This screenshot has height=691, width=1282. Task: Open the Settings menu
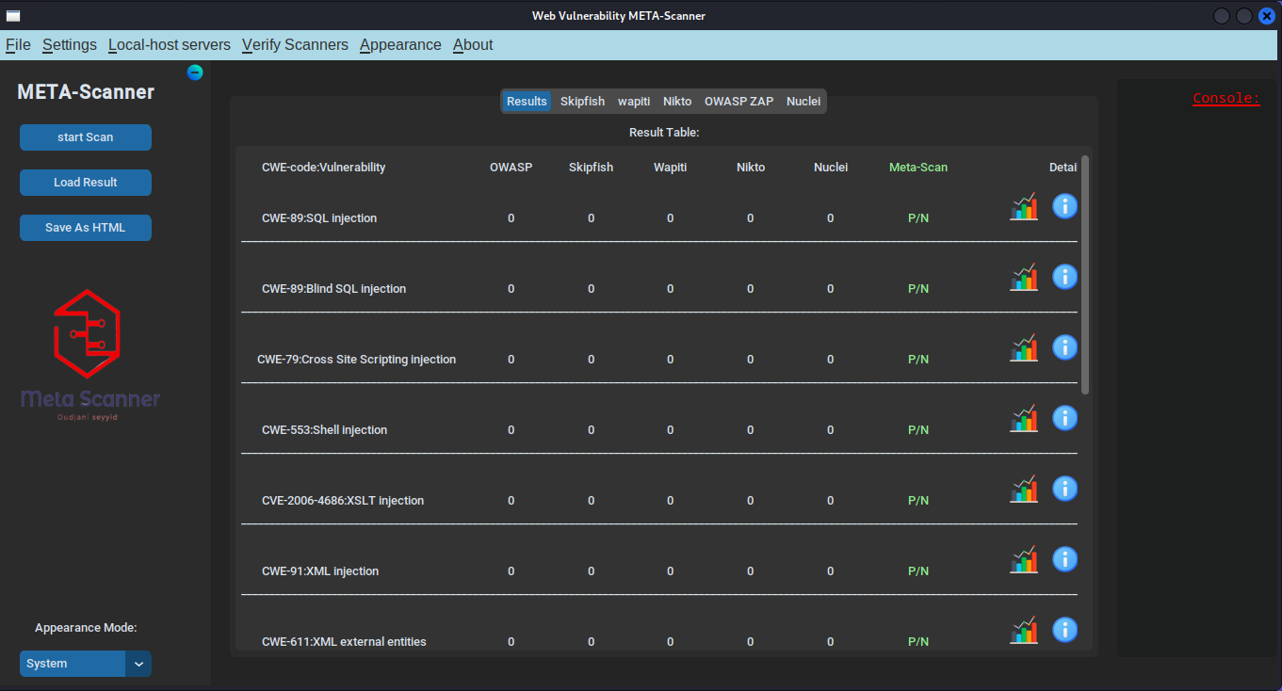[69, 44]
